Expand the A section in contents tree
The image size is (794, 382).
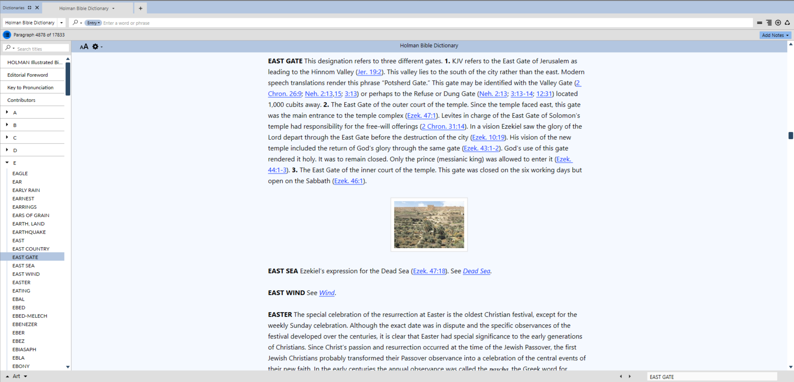[7, 112]
